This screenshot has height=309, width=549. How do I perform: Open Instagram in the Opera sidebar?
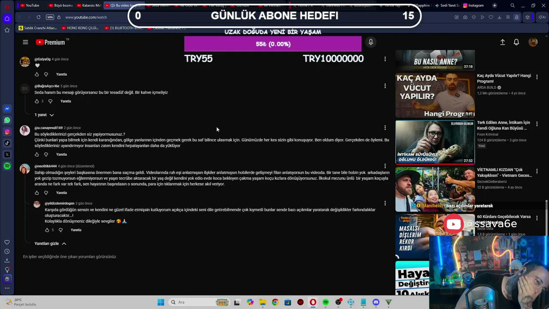tap(7, 132)
